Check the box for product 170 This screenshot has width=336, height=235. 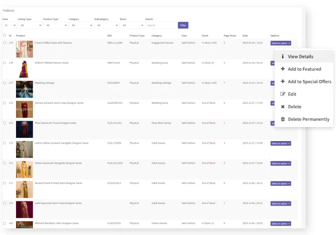[x=4, y=203]
